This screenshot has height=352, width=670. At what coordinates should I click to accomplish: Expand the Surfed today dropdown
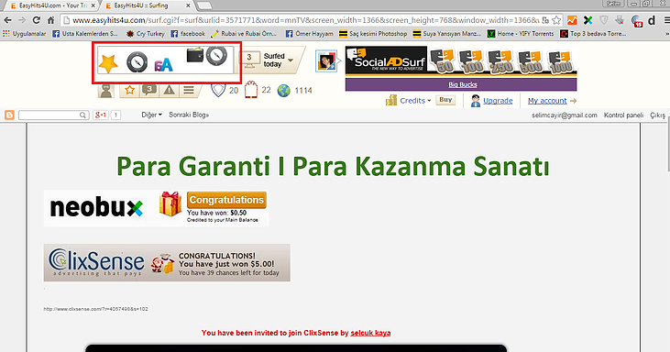(291, 60)
